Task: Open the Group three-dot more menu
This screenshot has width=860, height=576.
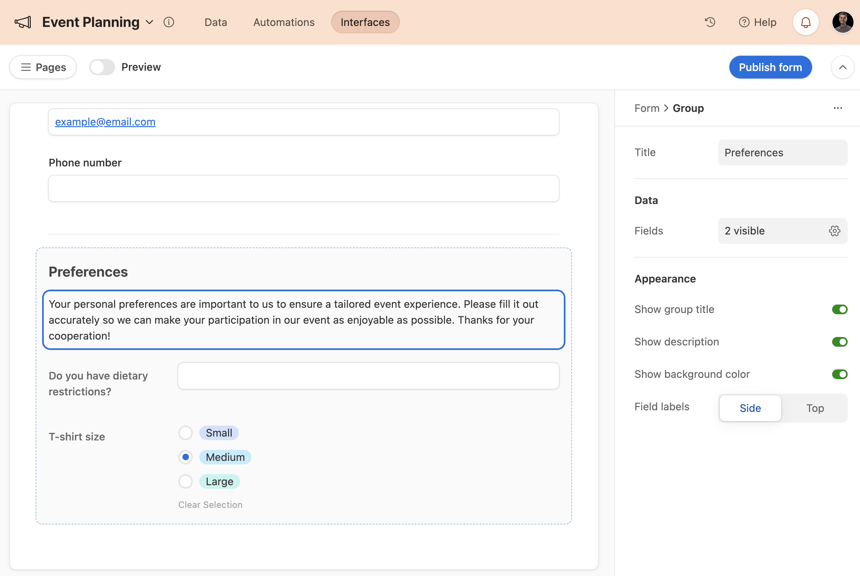Action: point(838,108)
